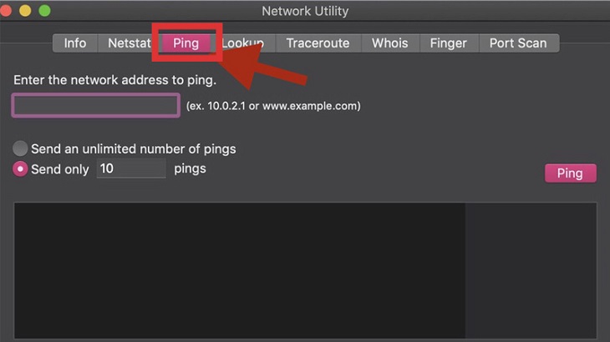Screen dimensions: 610x342
Task: Click the Network Utility title bar
Action: [305, 11]
